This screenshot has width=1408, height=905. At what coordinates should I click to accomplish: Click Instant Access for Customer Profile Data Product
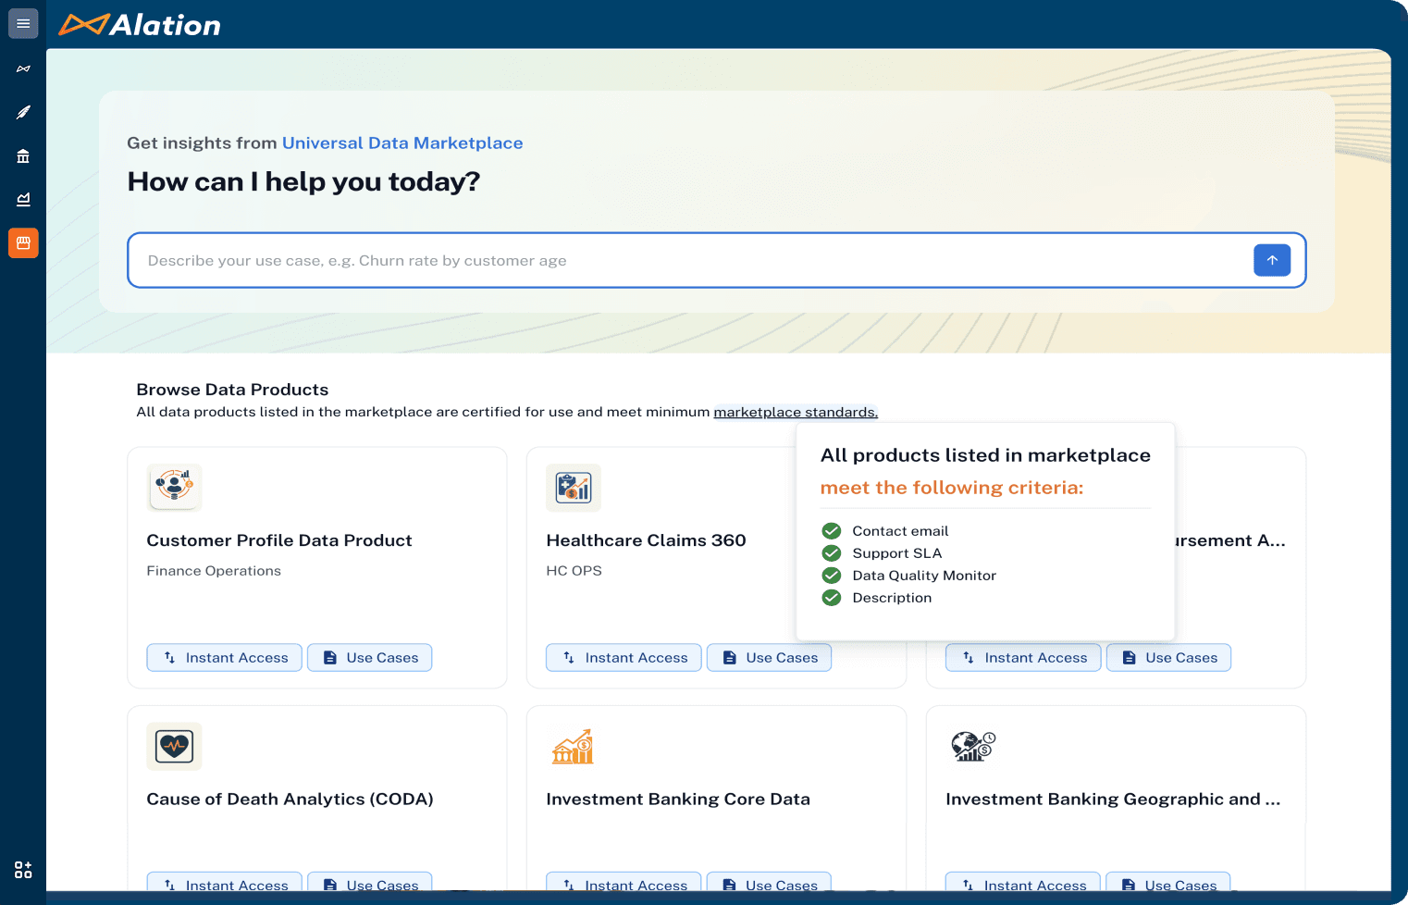[x=225, y=657]
